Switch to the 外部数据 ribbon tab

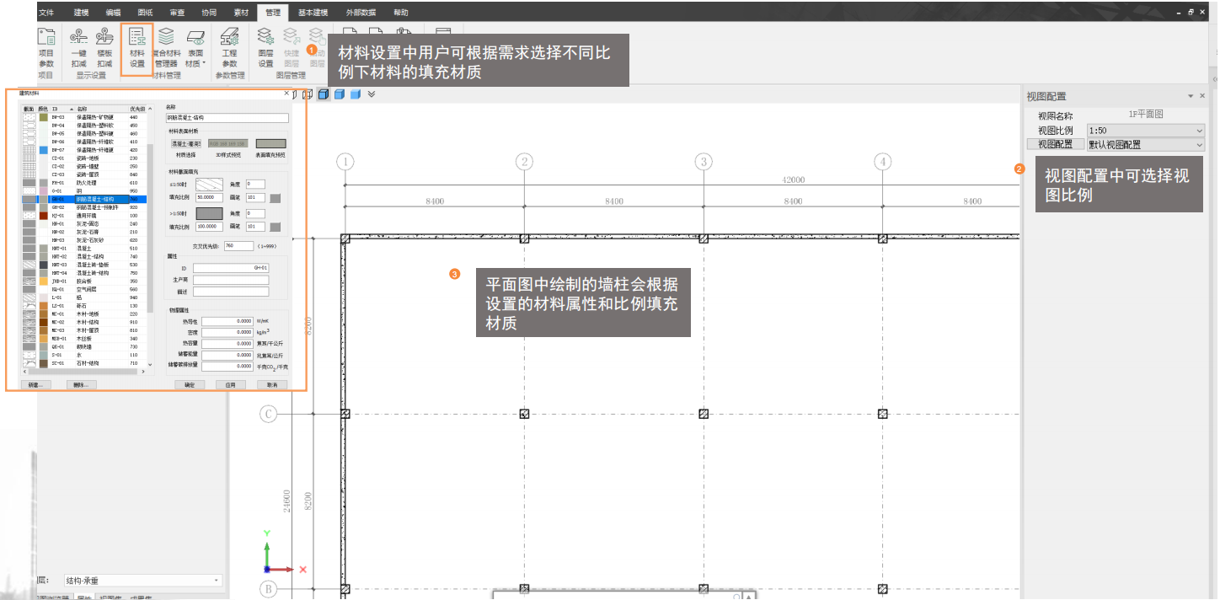coord(361,13)
